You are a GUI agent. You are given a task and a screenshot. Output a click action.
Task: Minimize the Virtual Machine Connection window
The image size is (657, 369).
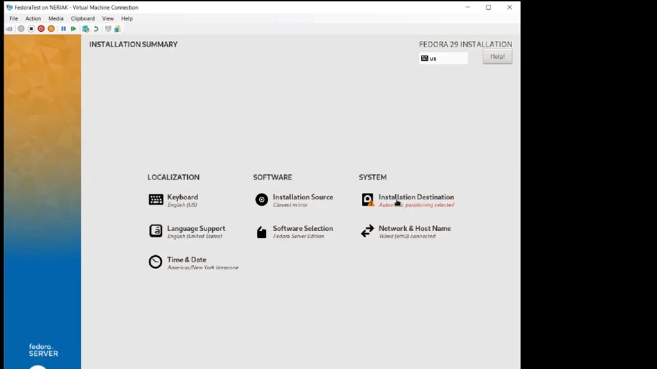pos(468,7)
